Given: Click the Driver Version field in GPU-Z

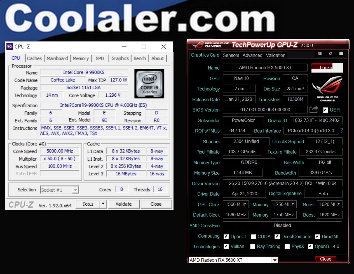Looking at the screenshot, I should (x=283, y=183).
